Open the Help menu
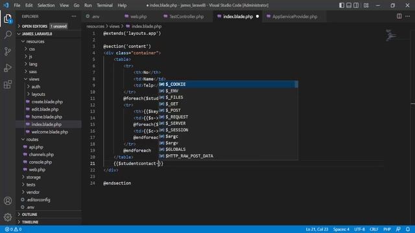 click(x=122, y=5)
